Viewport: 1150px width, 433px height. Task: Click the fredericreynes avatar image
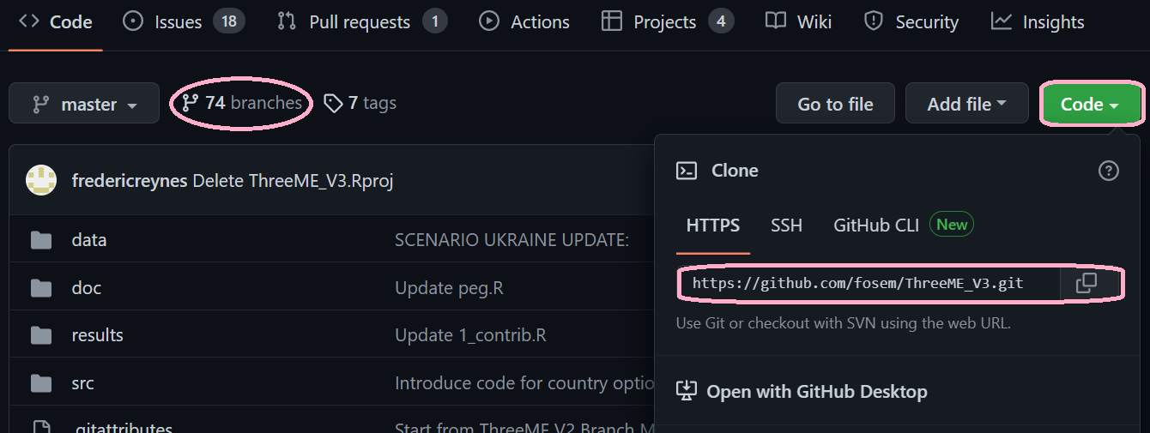(41, 180)
